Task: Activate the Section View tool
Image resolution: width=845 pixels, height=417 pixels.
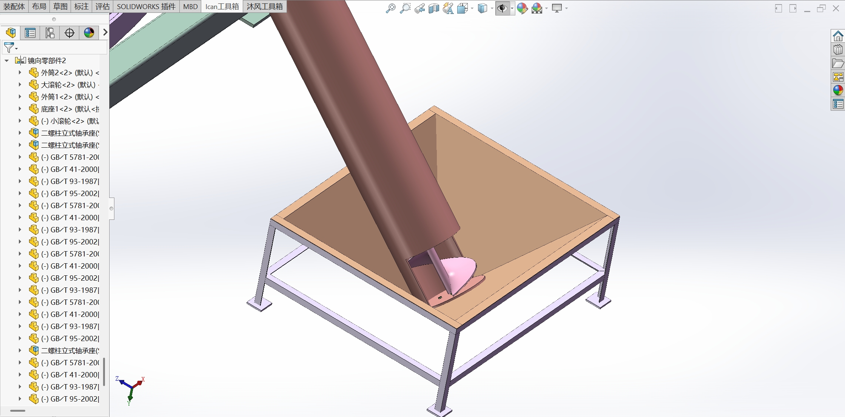Action: click(x=433, y=8)
